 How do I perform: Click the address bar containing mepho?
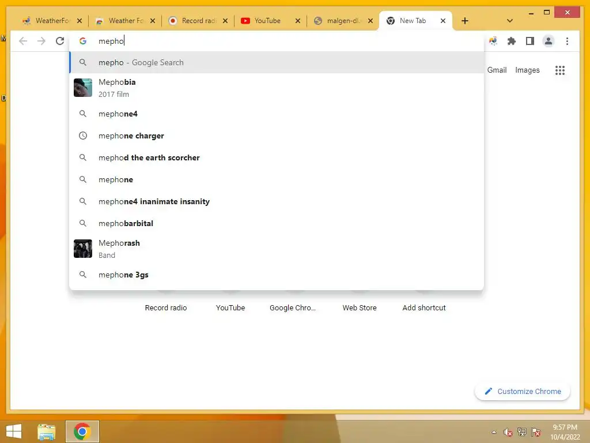pos(277,41)
